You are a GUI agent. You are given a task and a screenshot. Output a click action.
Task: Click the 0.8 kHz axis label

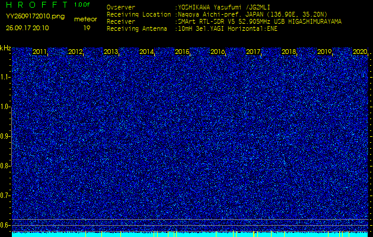5,166
